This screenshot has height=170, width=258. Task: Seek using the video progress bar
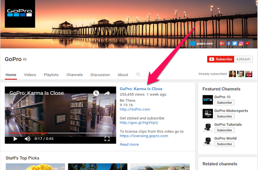point(60,133)
